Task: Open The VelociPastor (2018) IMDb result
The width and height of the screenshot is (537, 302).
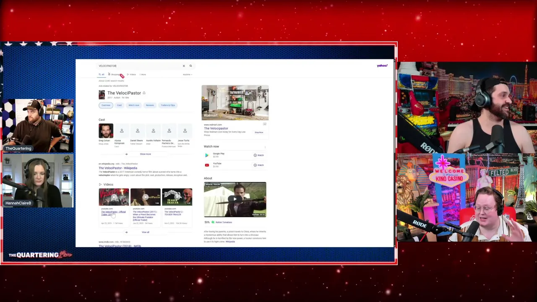Action: tap(120, 246)
